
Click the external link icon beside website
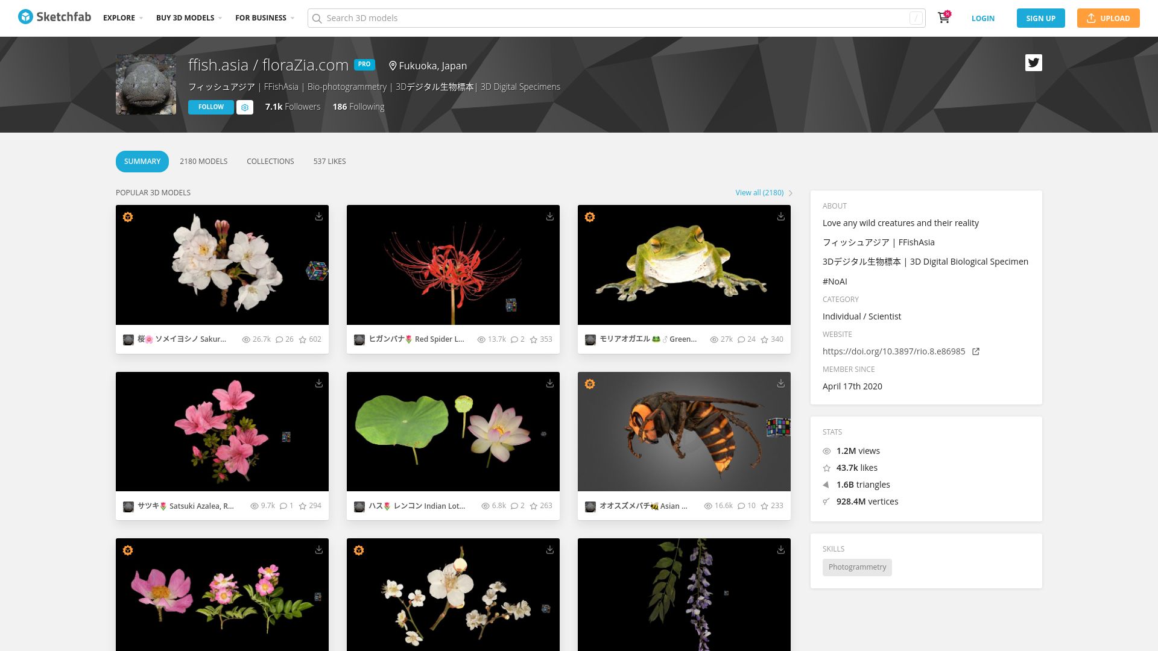976,351
